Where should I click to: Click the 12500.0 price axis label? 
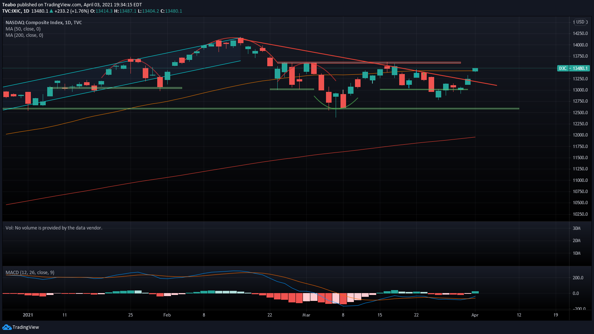[580, 113]
